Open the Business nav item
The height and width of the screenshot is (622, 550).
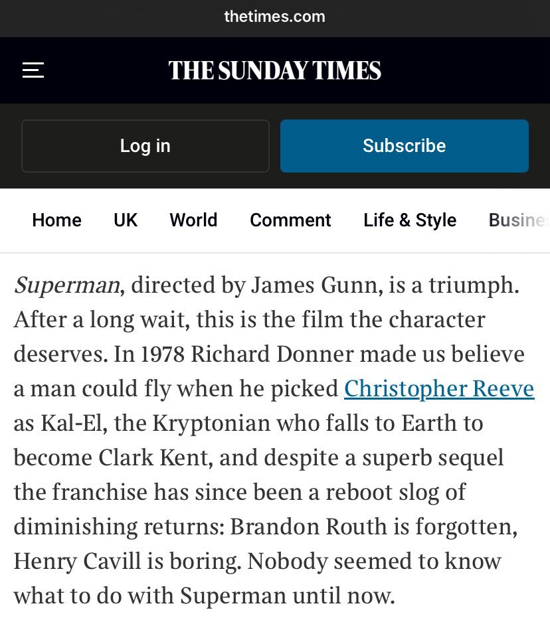coord(519,220)
